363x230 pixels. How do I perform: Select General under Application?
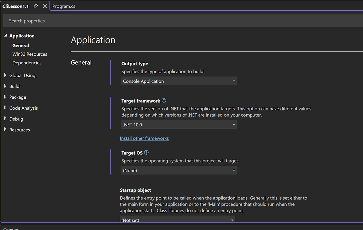click(21, 46)
